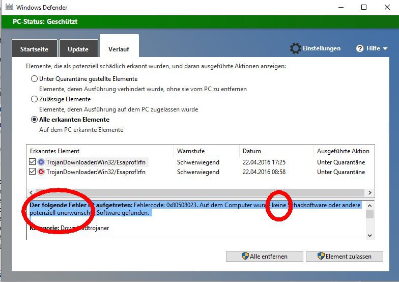Click the Fehlercode: 0x80508023 text
Image resolution: width=399 pixels, height=282 pixels.
165,205
